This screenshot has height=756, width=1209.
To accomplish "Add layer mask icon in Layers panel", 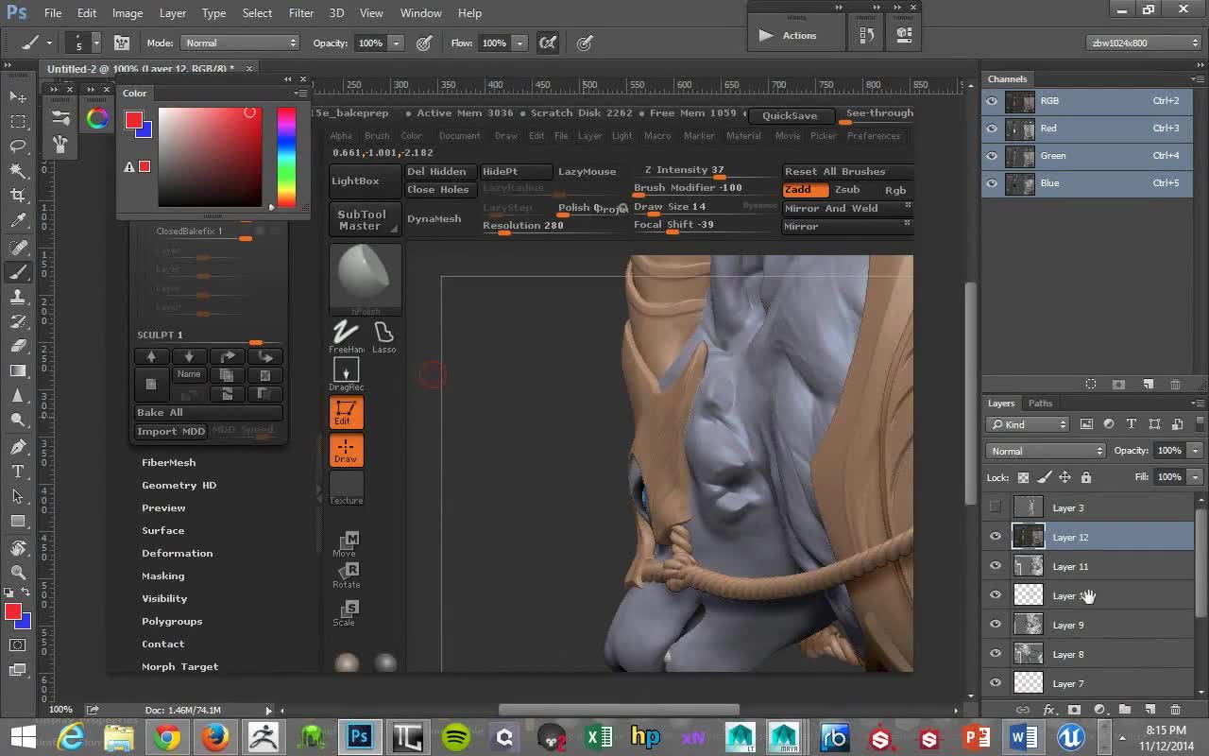I will click(x=1074, y=709).
